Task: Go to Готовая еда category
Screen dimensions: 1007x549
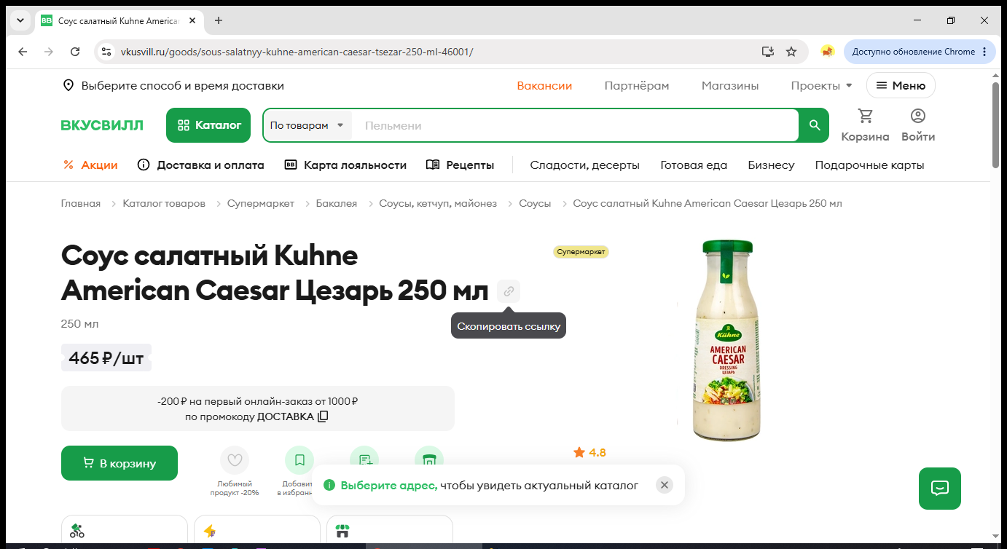Action: (694, 165)
